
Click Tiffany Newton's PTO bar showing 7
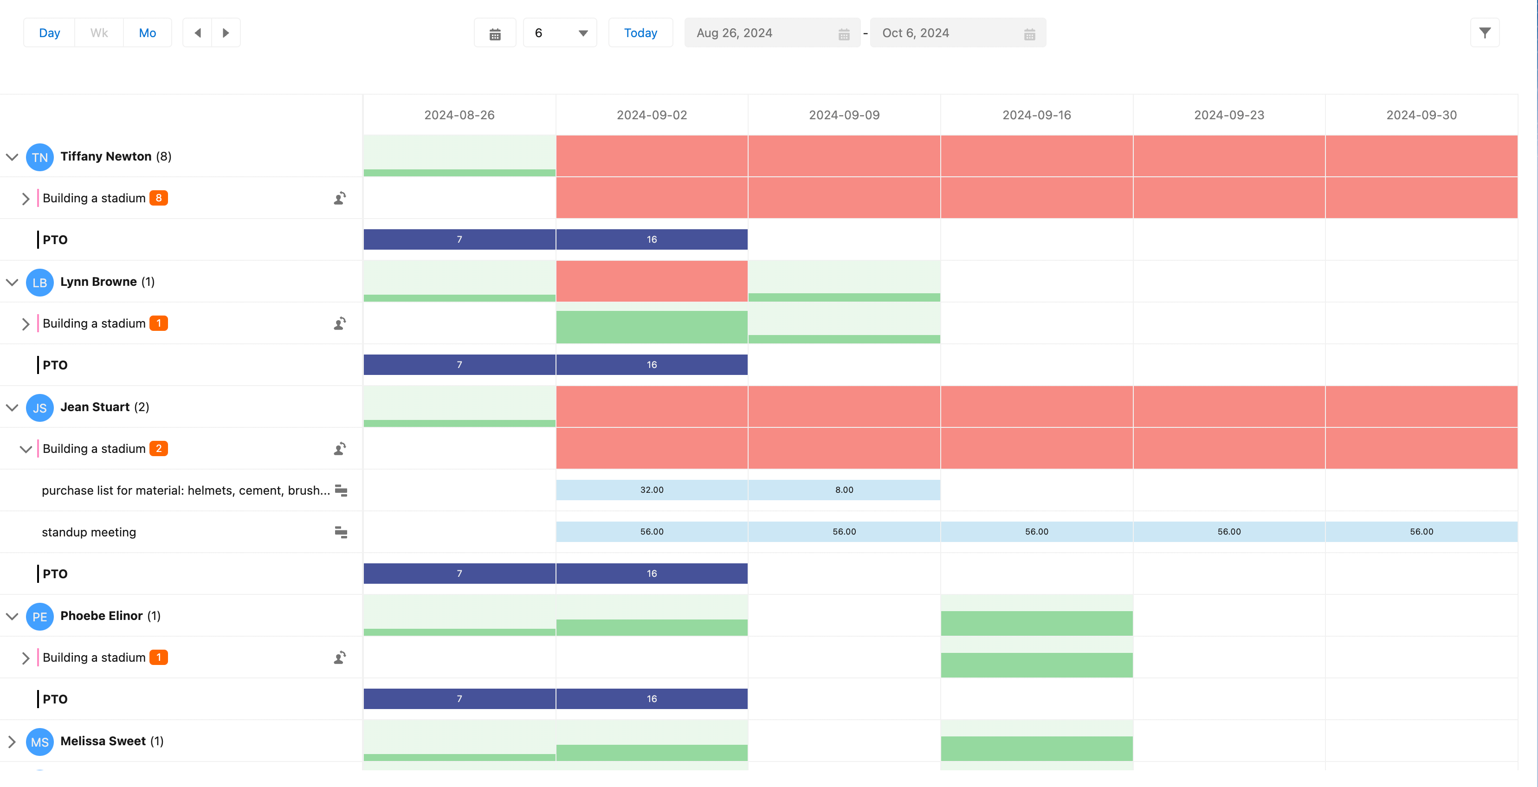[459, 239]
